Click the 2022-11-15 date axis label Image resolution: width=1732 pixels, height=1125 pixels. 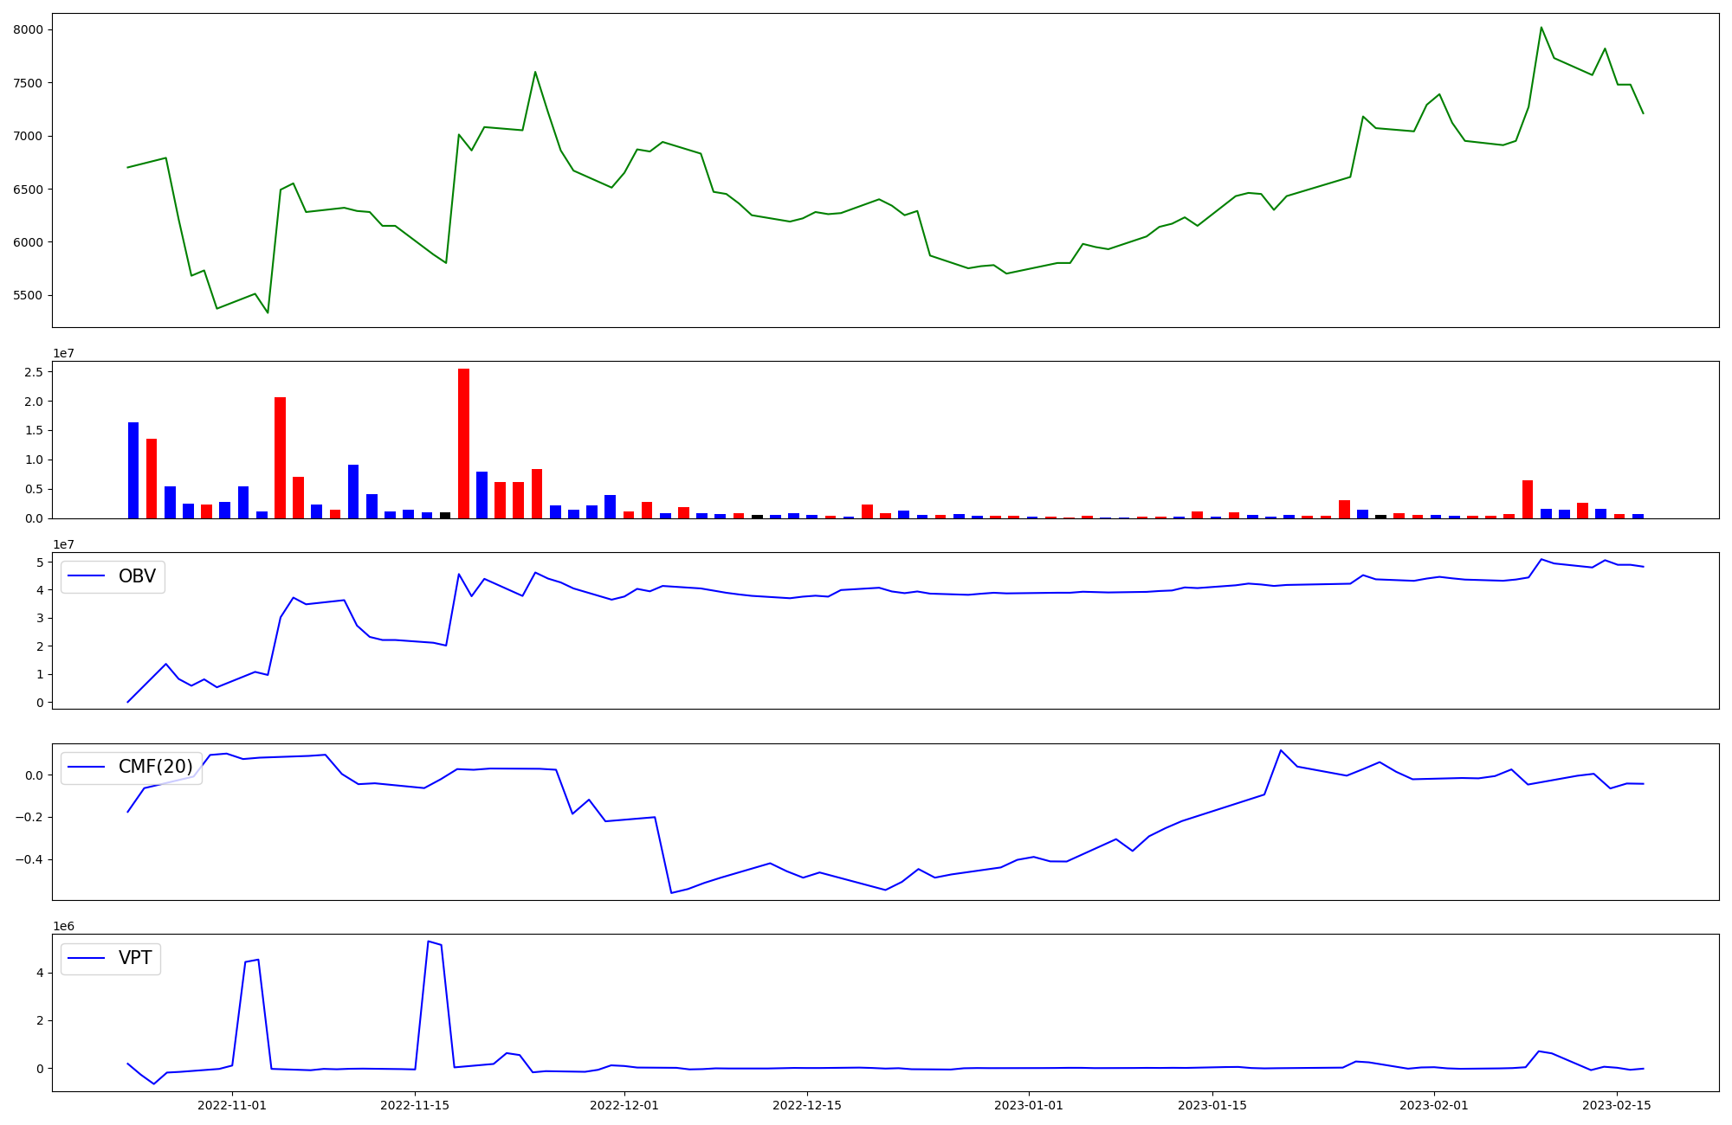[415, 1105]
